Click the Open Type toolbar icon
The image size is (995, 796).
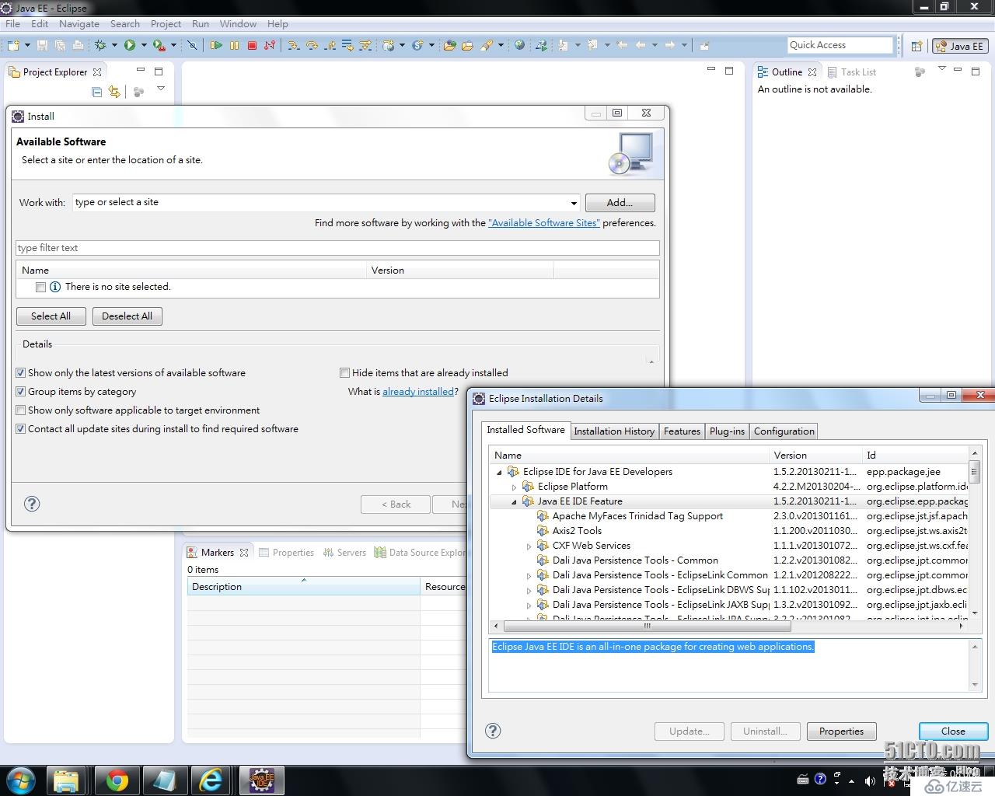pyautogui.click(x=449, y=45)
